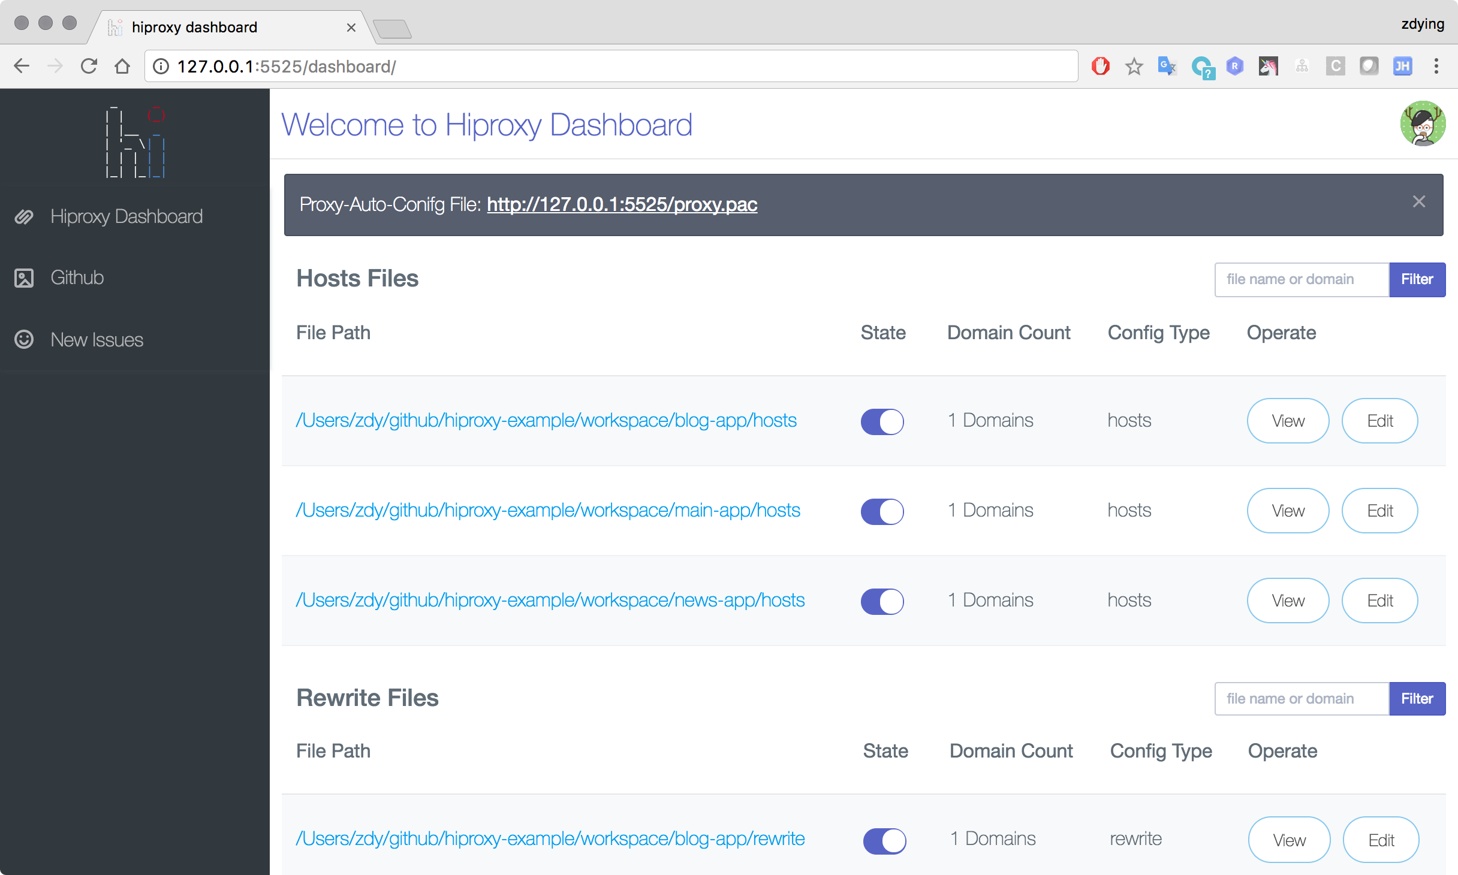Open the proxy.pac configuration link
1458x875 pixels.
pyautogui.click(x=622, y=204)
